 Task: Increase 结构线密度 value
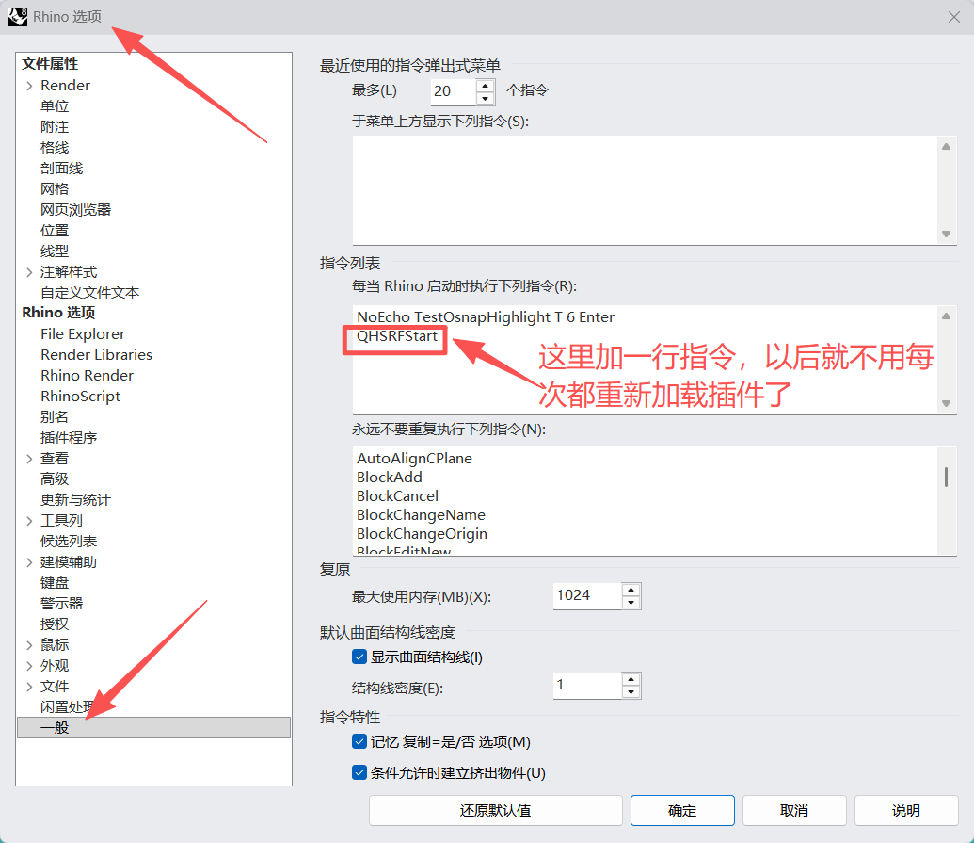[631, 679]
